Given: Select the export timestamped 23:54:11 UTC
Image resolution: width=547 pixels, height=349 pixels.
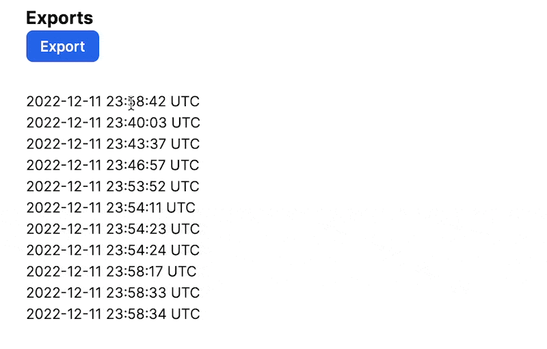Looking at the screenshot, I should tap(111, 207).
